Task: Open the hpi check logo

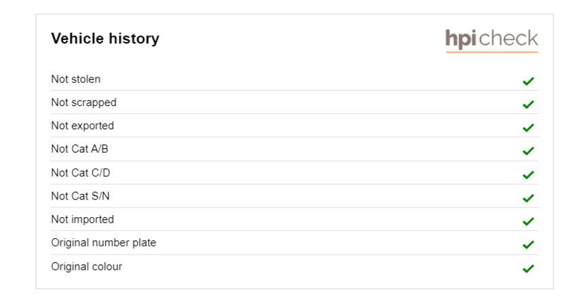Action: 491,40
